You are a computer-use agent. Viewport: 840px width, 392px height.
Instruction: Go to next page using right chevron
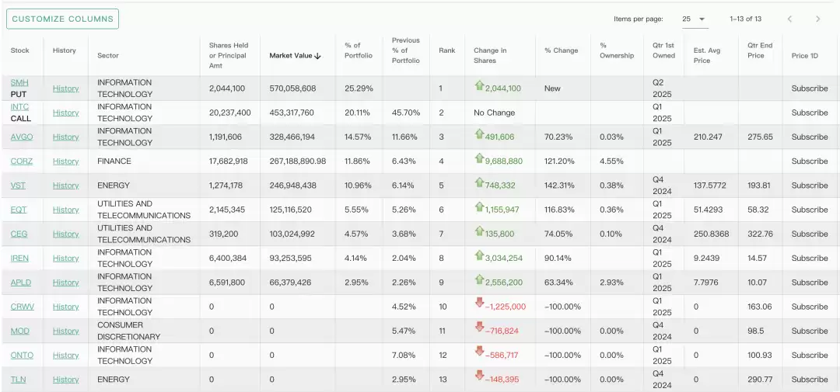click(x=817, y=19)
